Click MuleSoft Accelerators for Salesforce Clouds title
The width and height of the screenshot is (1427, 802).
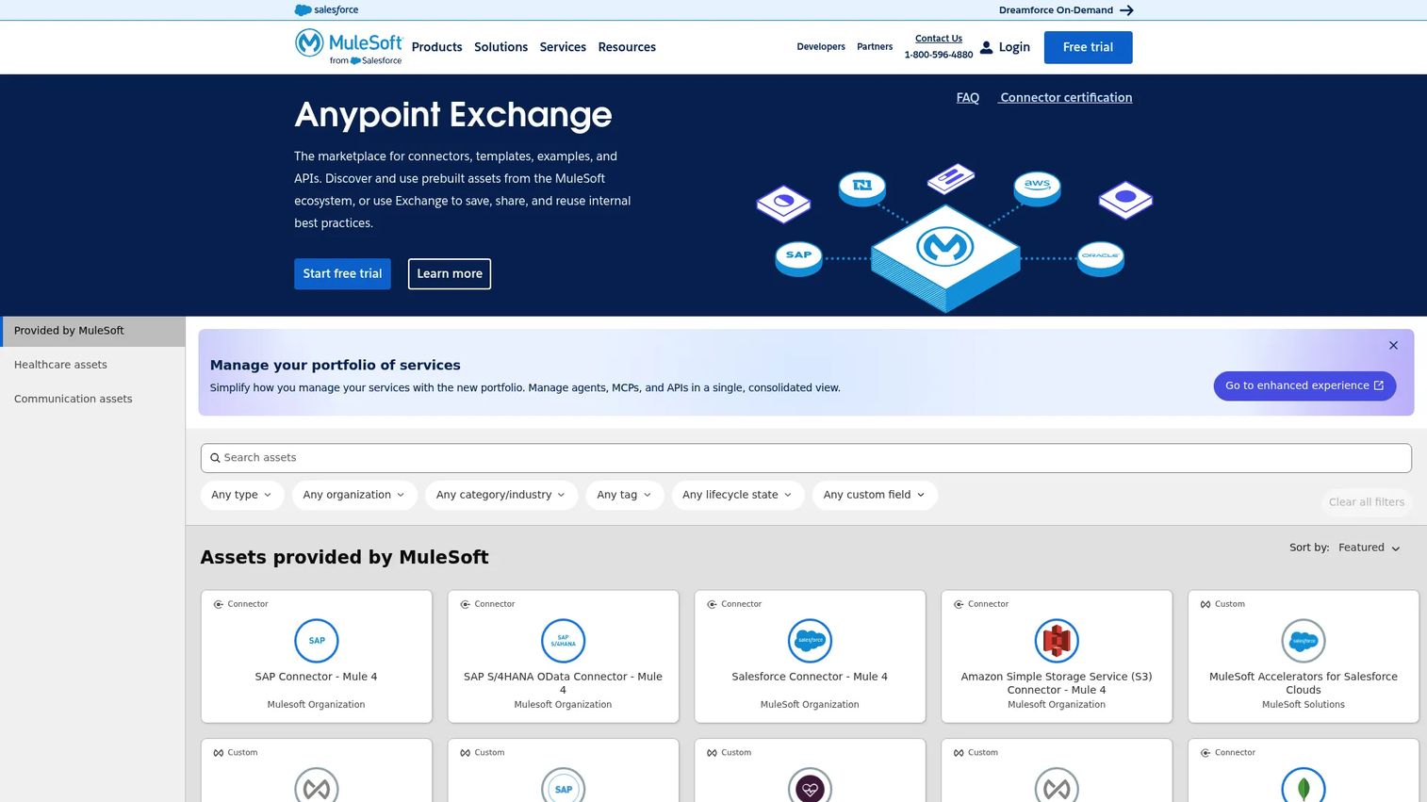coord(1304,683)
